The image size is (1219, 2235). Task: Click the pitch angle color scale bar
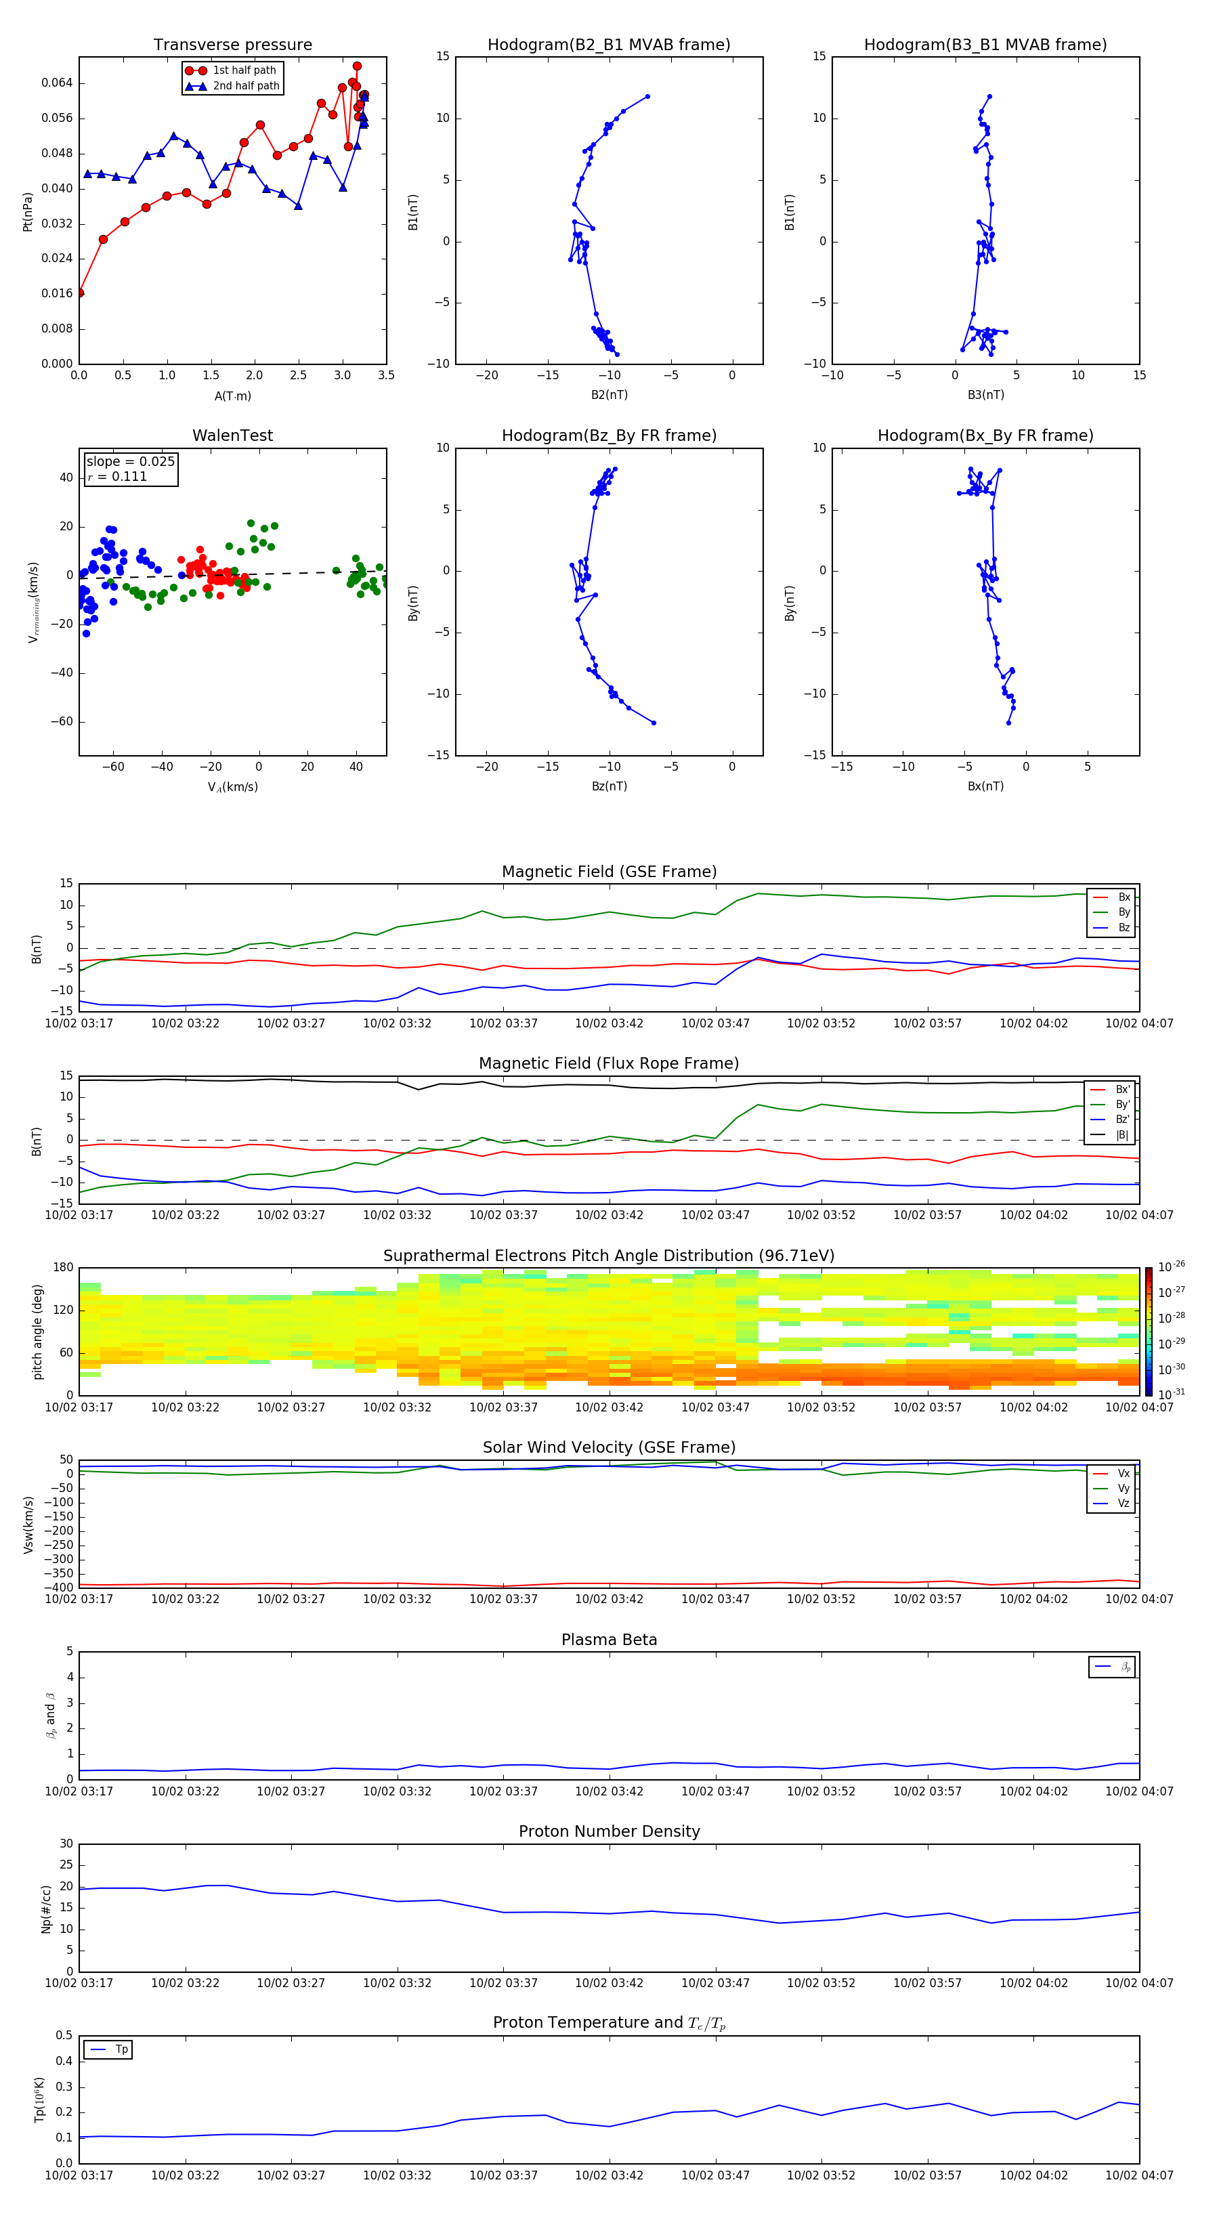(x=1149, y=1332)
